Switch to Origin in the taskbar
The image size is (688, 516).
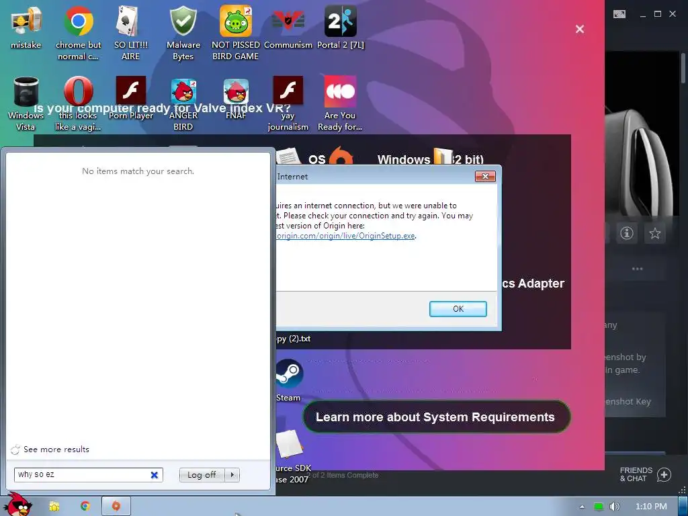click(x=116, y=506)
